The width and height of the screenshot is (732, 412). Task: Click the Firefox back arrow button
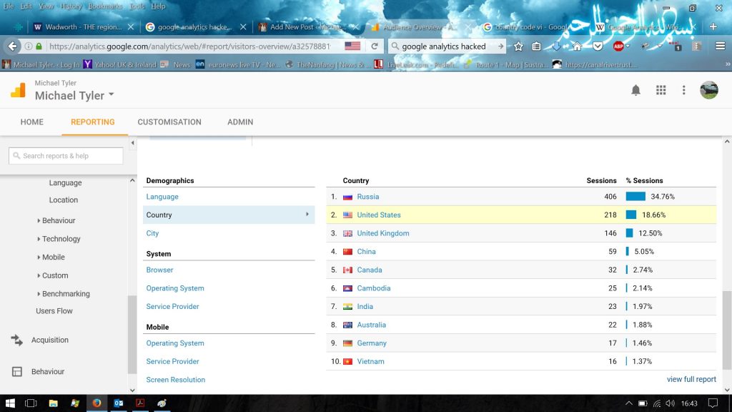(x=13, y=46)
